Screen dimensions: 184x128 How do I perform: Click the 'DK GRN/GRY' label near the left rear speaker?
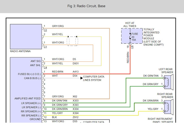coord(151,84)
